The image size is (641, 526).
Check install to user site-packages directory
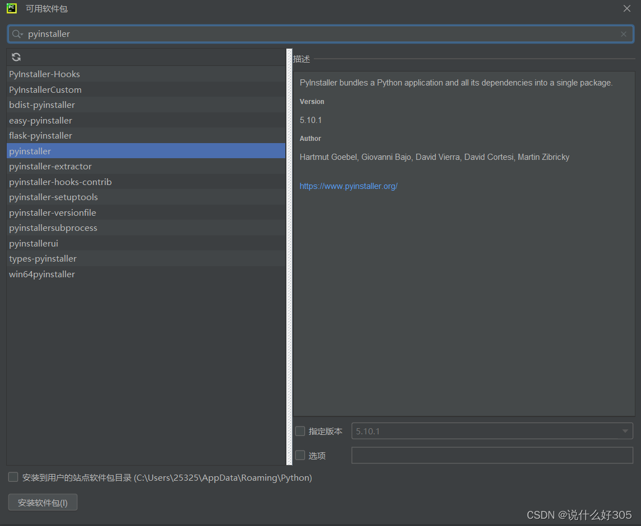(x=13, y=477)
